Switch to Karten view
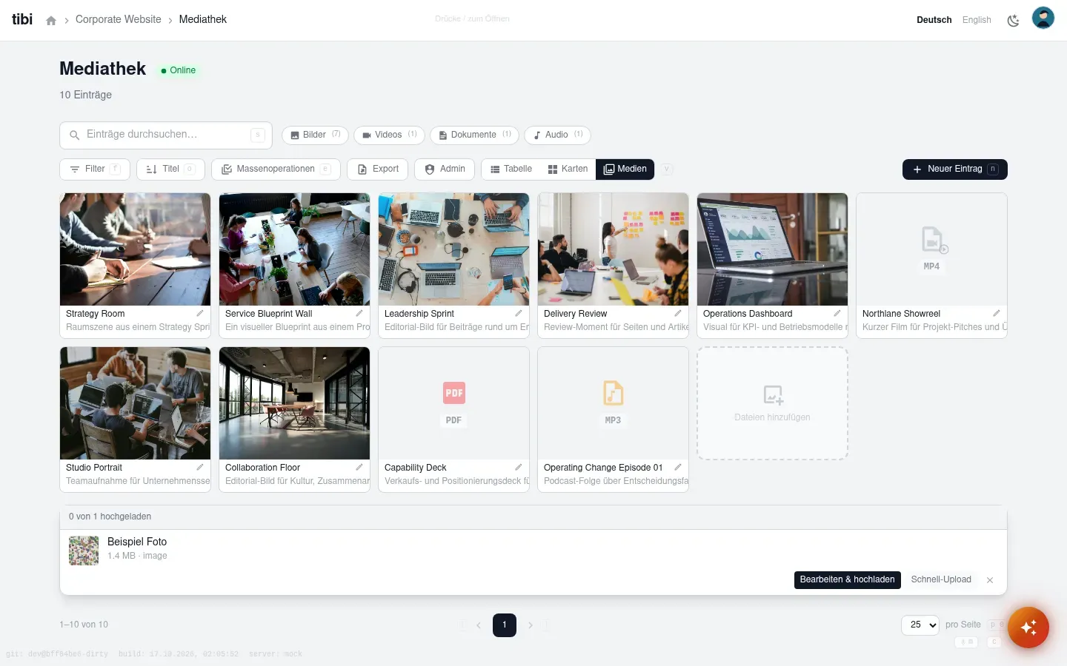This screenshot has height=666, width=1067. pos(568,169)
